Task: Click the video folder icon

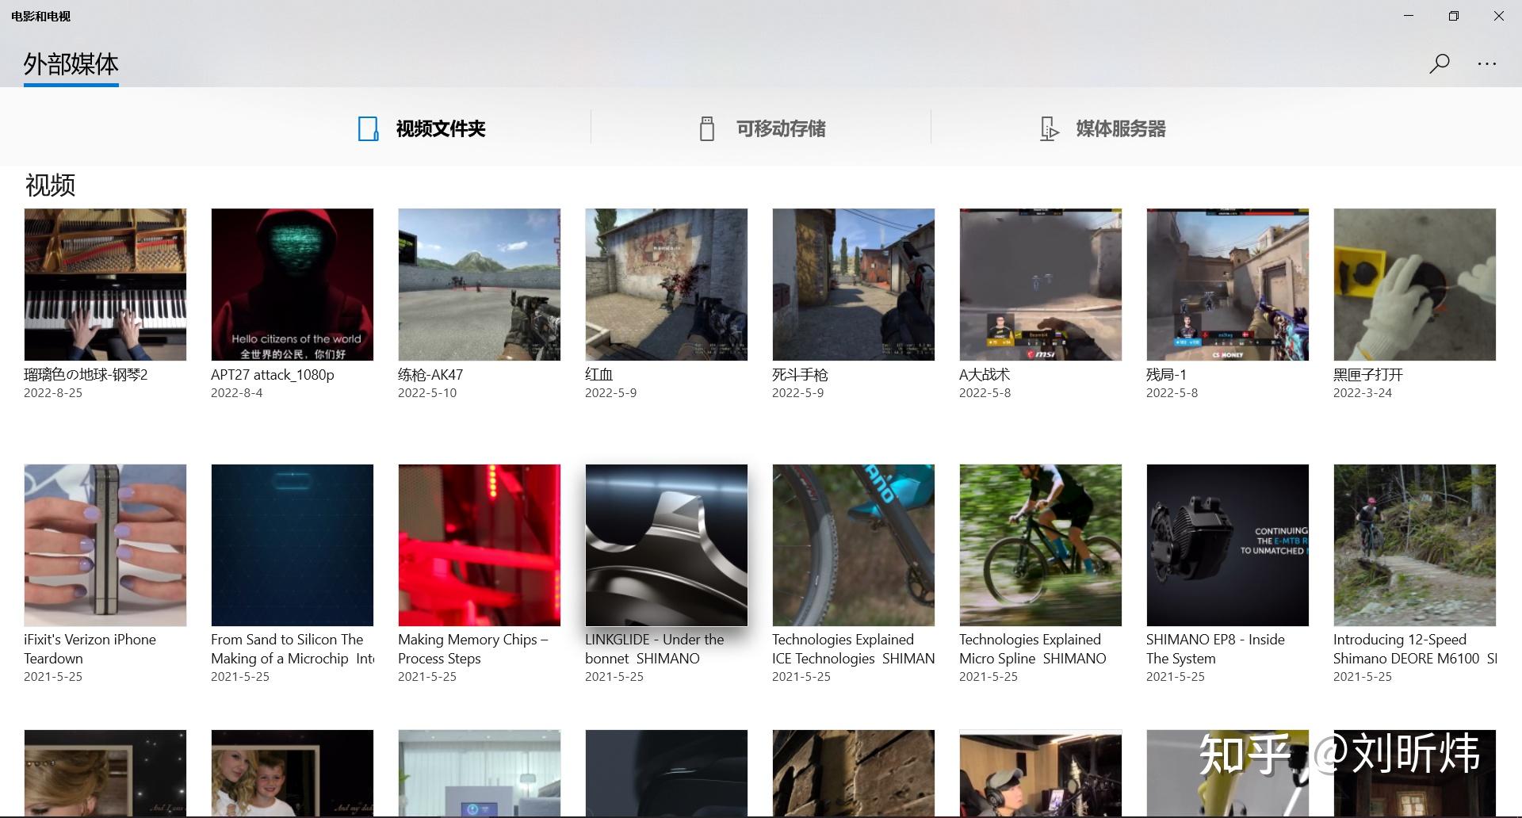Action: point(368,128)
